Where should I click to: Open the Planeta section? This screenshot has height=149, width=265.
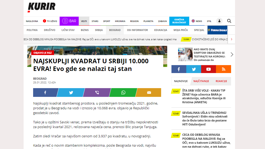tap(148, 21)
